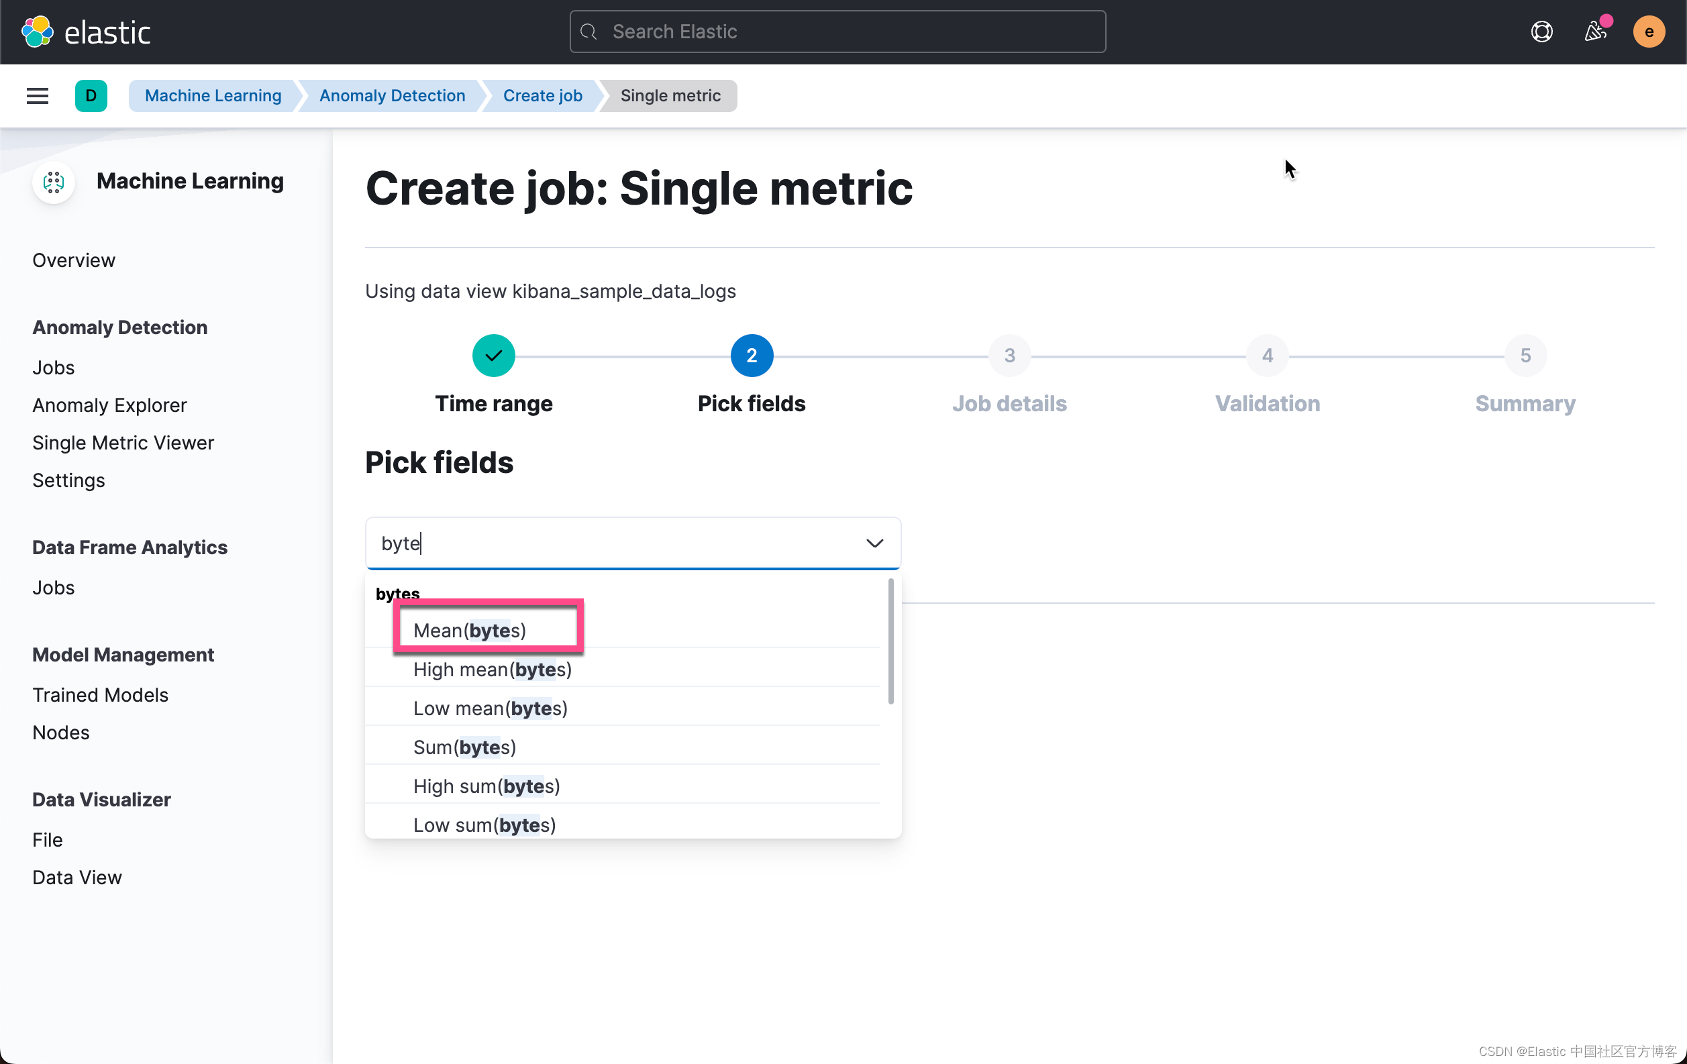Screen dimensions: 1687x1064
Task: Click the D space avatar icon
Action: coord(91,96)
